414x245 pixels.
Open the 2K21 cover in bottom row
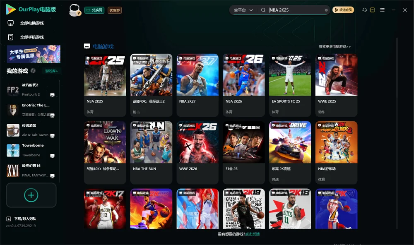point(336,209)
